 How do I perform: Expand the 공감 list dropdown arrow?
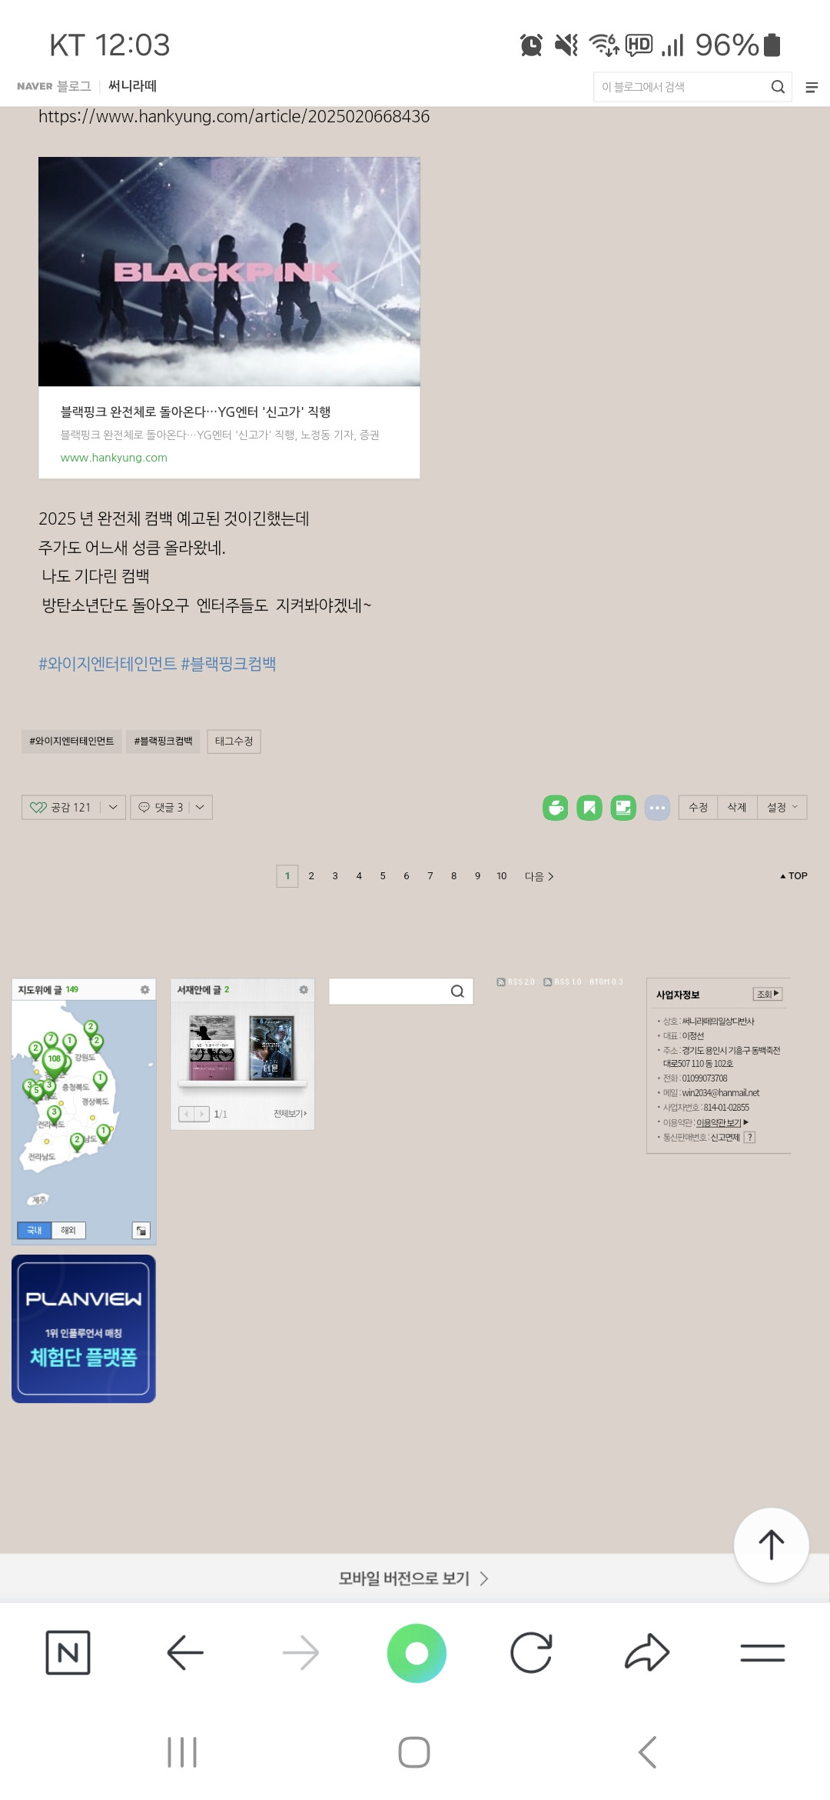[x=113, y=808]
